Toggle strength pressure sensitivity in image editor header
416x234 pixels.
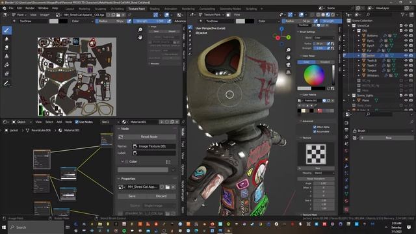click(x=169, y=21)
